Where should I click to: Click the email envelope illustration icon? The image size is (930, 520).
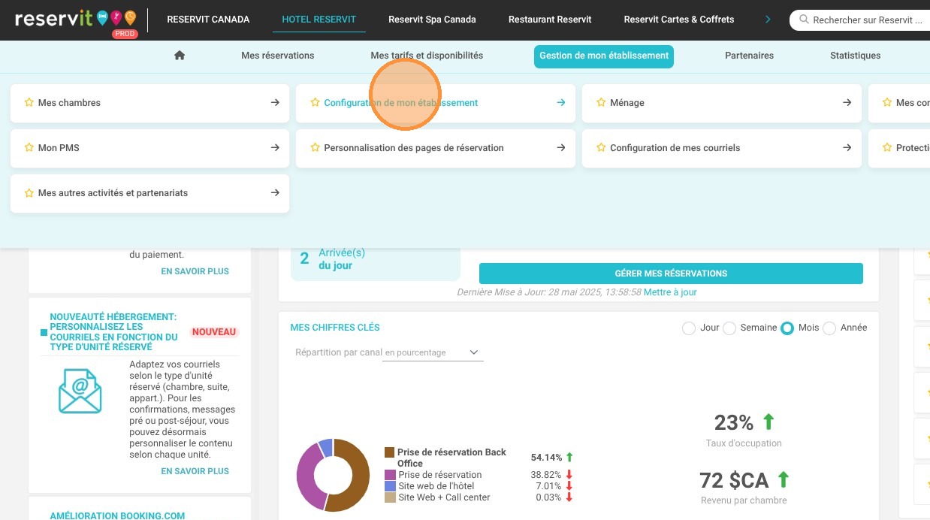tap(80, 392)
